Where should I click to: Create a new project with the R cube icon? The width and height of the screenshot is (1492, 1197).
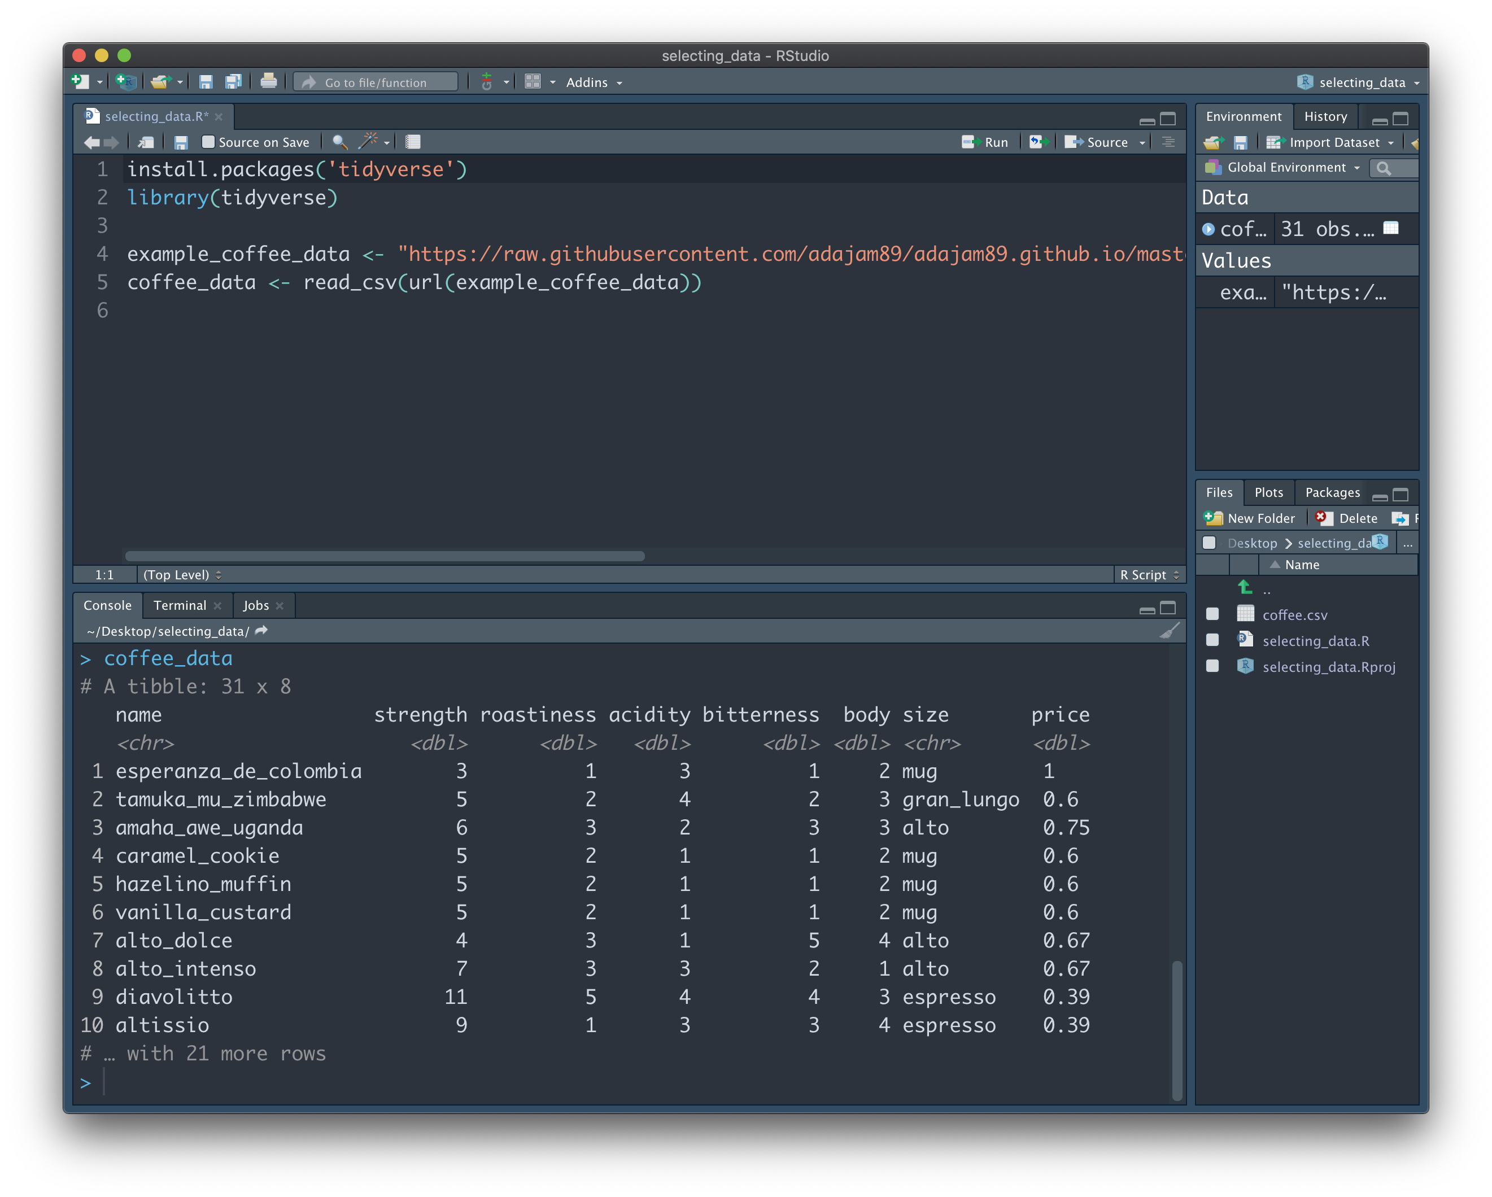coord(126,82)
